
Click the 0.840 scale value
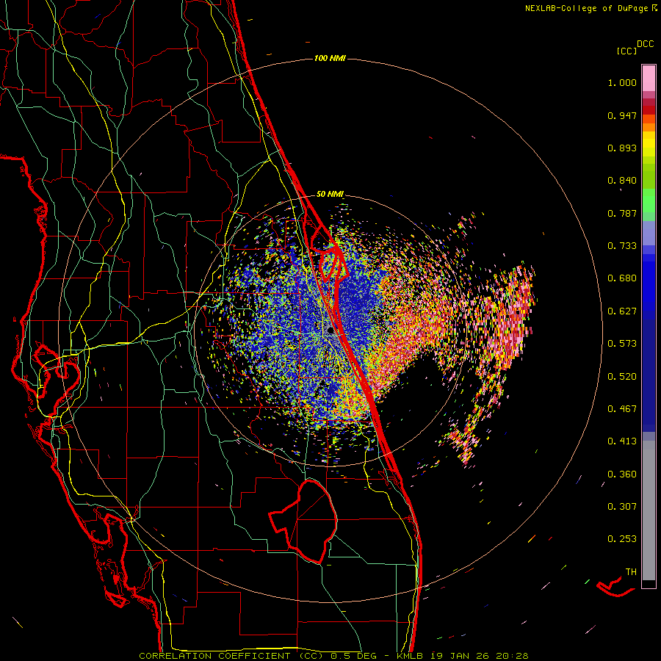pyautogui.click(x=622, y=181)
